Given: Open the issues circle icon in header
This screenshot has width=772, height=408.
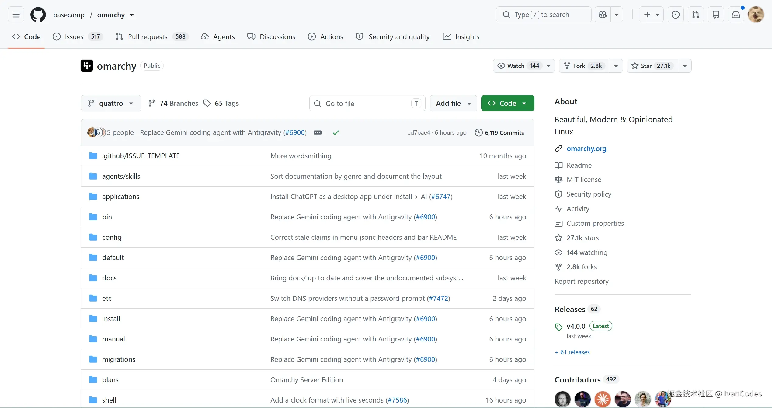Looking at the screenshot, I should tap(675, 15).
